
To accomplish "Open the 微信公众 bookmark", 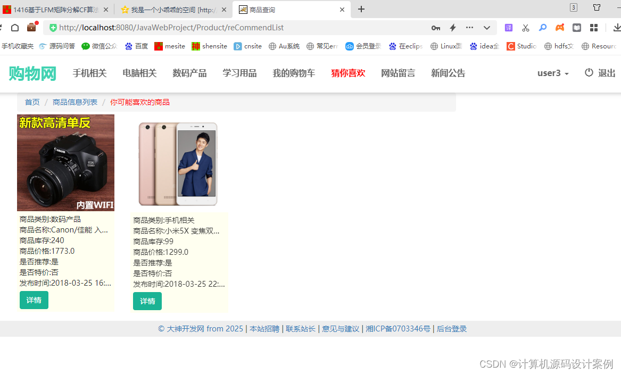I will tap(100, 46).
